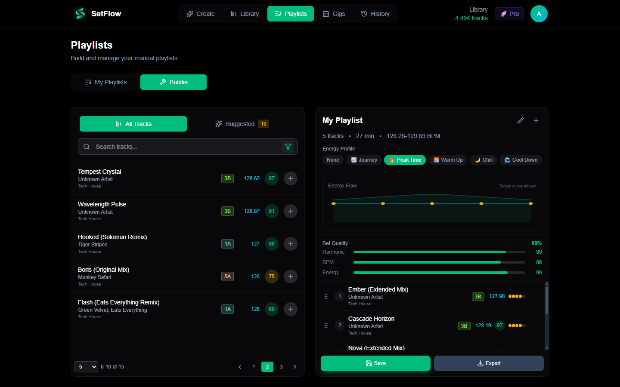Open the History section with the clock icon

click(x=375, y=13)
